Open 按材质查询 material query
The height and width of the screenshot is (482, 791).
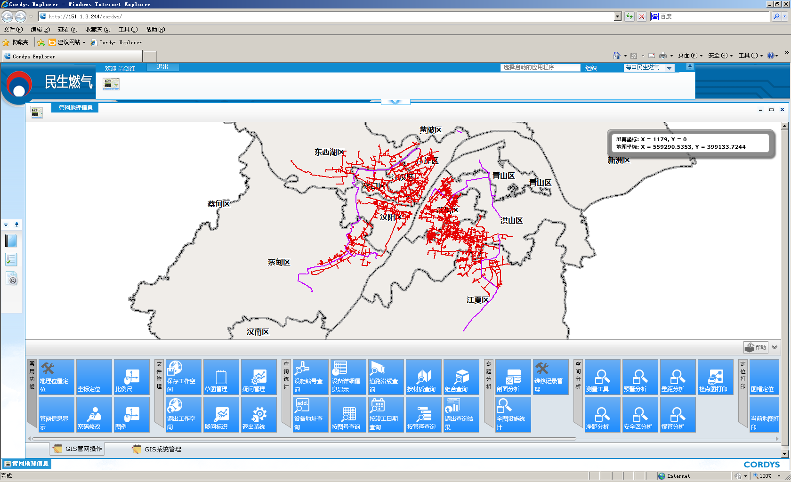click(424, 377)
